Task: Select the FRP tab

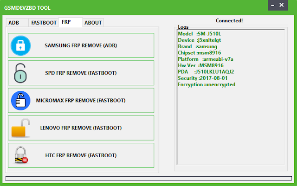Action: 71,22
